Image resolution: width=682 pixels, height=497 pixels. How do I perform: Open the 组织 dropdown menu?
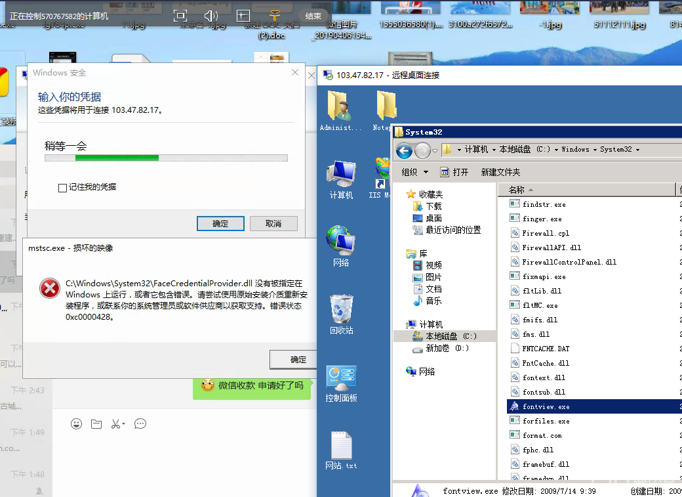pos(415,172)
